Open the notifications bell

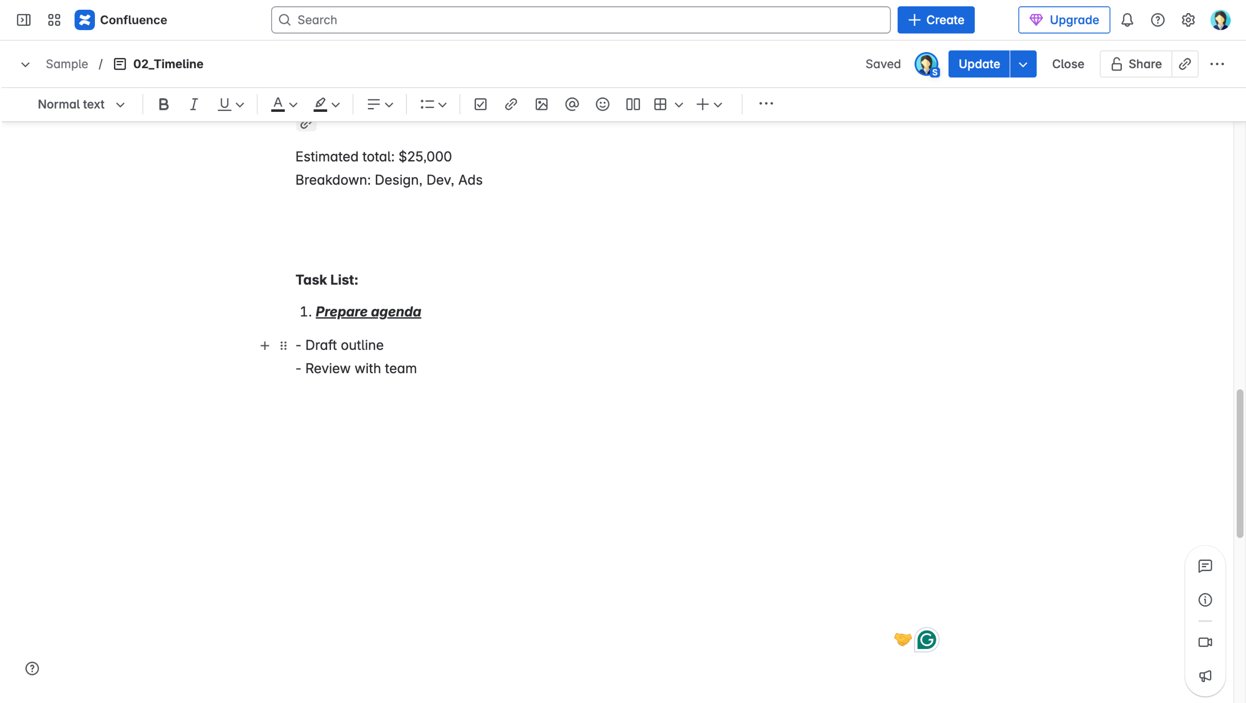(x=1127, y=20)
